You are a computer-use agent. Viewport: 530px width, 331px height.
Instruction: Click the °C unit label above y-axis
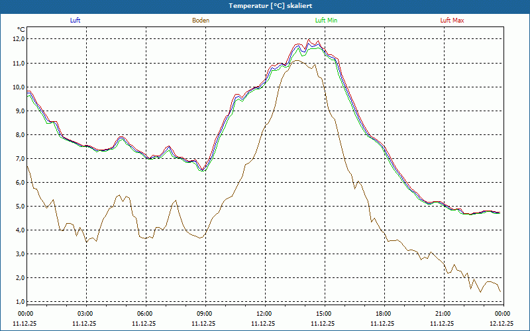coord(21,29)
